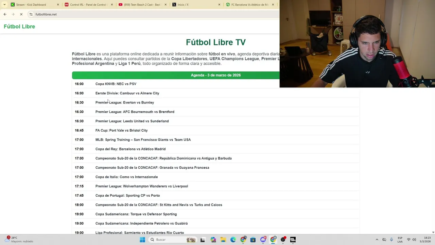The width and height of the screenshot is (435, 245).
Task: Click the microphone tray icon
Action: (x=391, y=240)
